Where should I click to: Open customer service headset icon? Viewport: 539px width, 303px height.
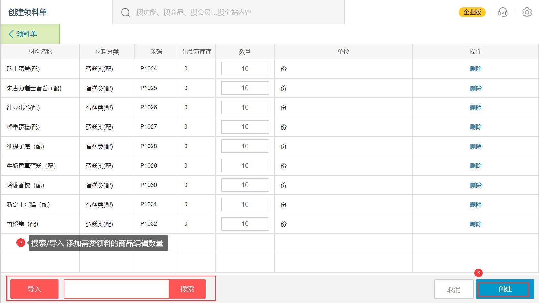pos(502,12)
